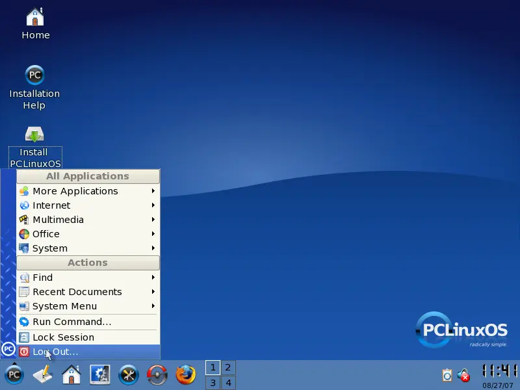520x390 pixels.
Task: Launch Firefox from the panel
Action: click(186, 374)
